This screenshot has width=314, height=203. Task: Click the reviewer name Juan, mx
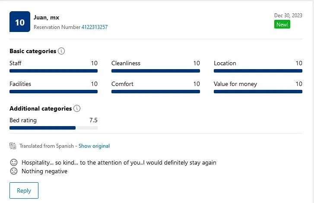47,18
